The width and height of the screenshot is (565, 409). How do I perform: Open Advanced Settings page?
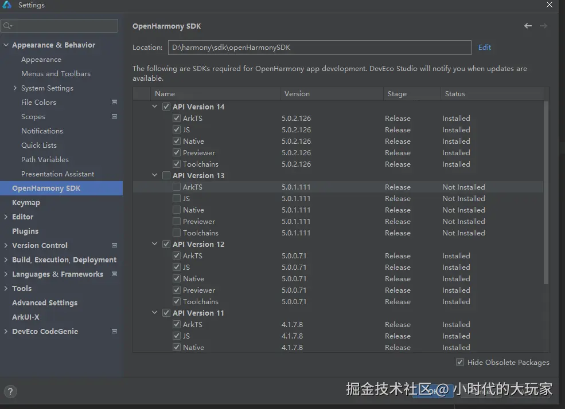(x=45, y=303)
